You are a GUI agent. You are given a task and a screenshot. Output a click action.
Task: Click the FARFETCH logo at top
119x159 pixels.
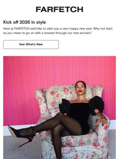click(x=59, y=9)
